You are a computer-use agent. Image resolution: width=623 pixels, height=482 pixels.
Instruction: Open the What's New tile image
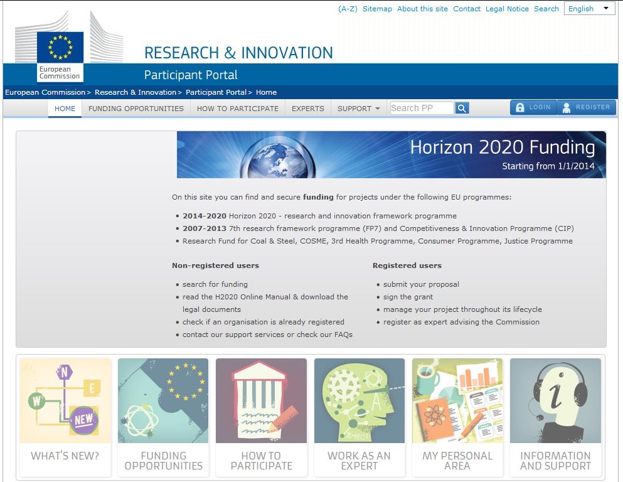click(65, 400)
